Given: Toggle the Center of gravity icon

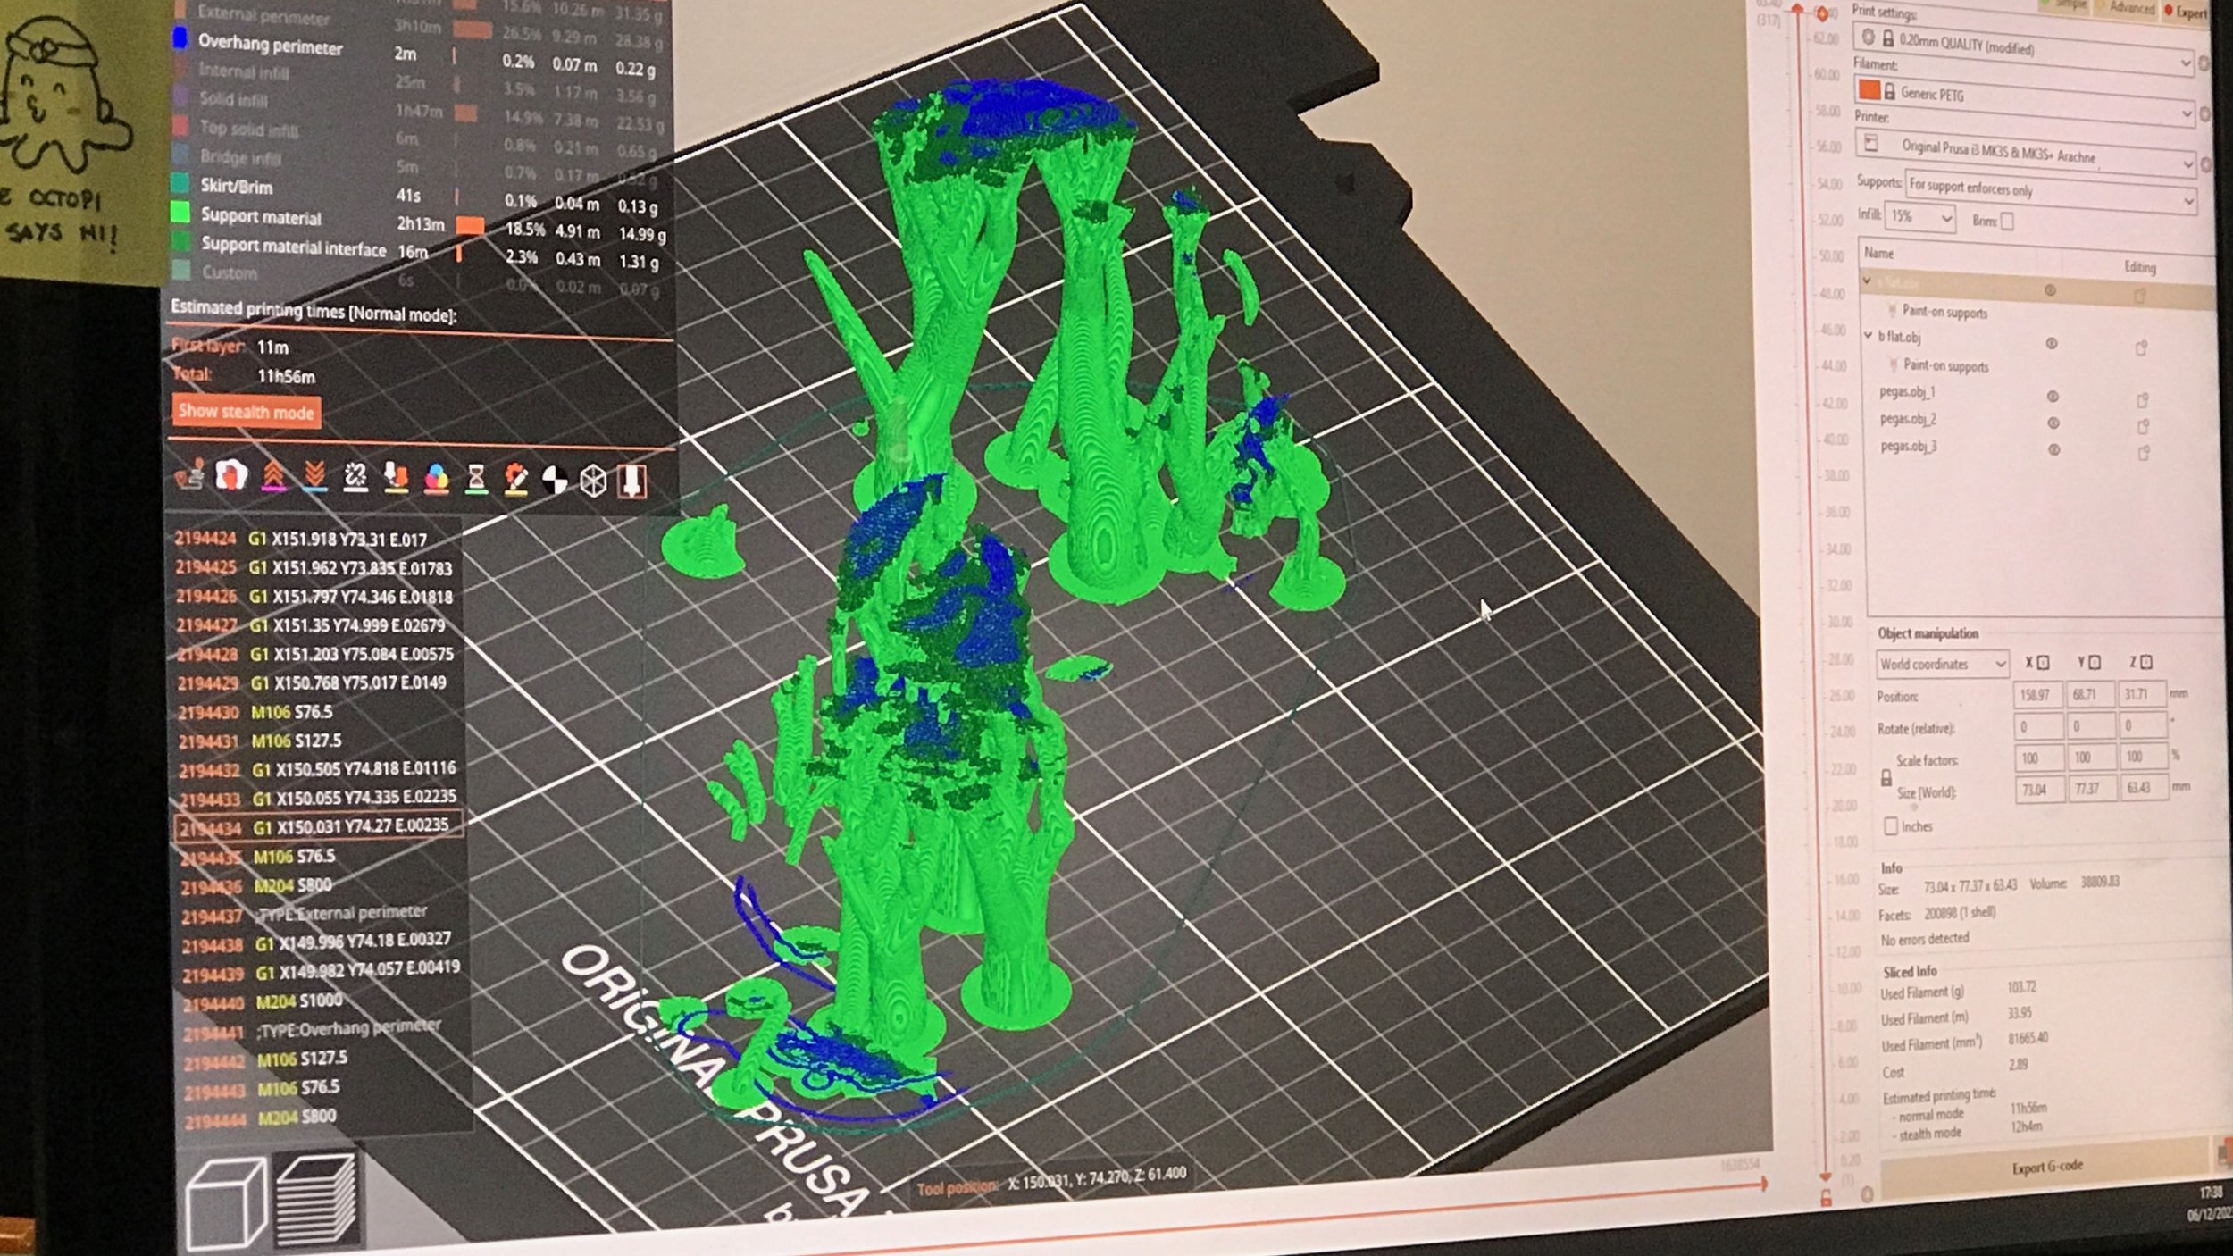Looking at the screenshot, I should (x=554, y=481).
